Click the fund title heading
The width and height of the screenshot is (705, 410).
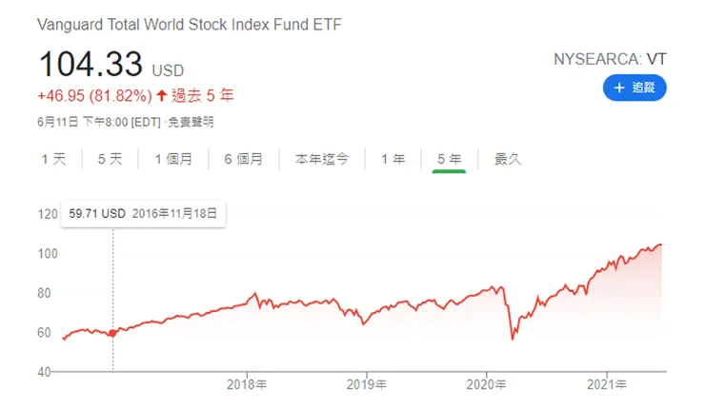pyautogui.click(x=189, y=24)
